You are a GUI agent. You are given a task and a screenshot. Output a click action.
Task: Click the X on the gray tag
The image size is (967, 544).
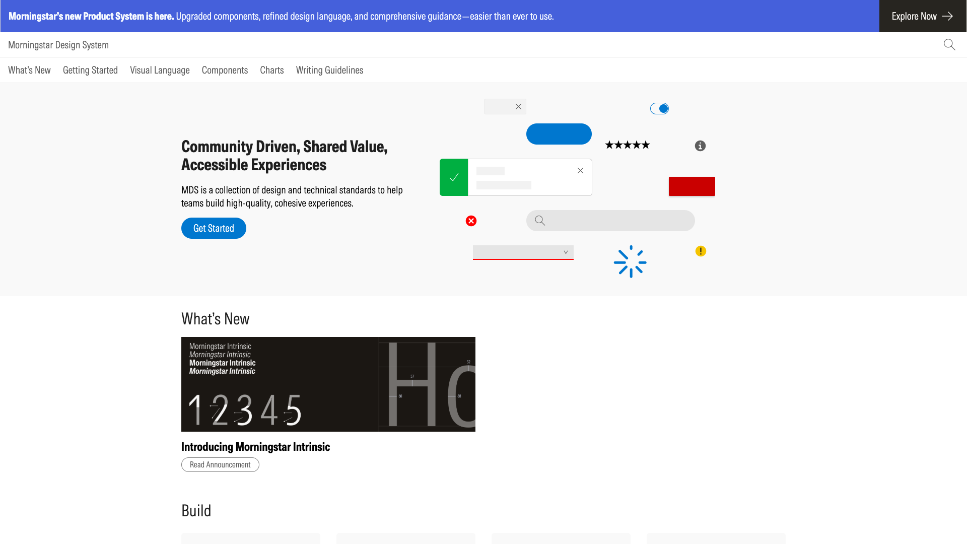[518, 107]
